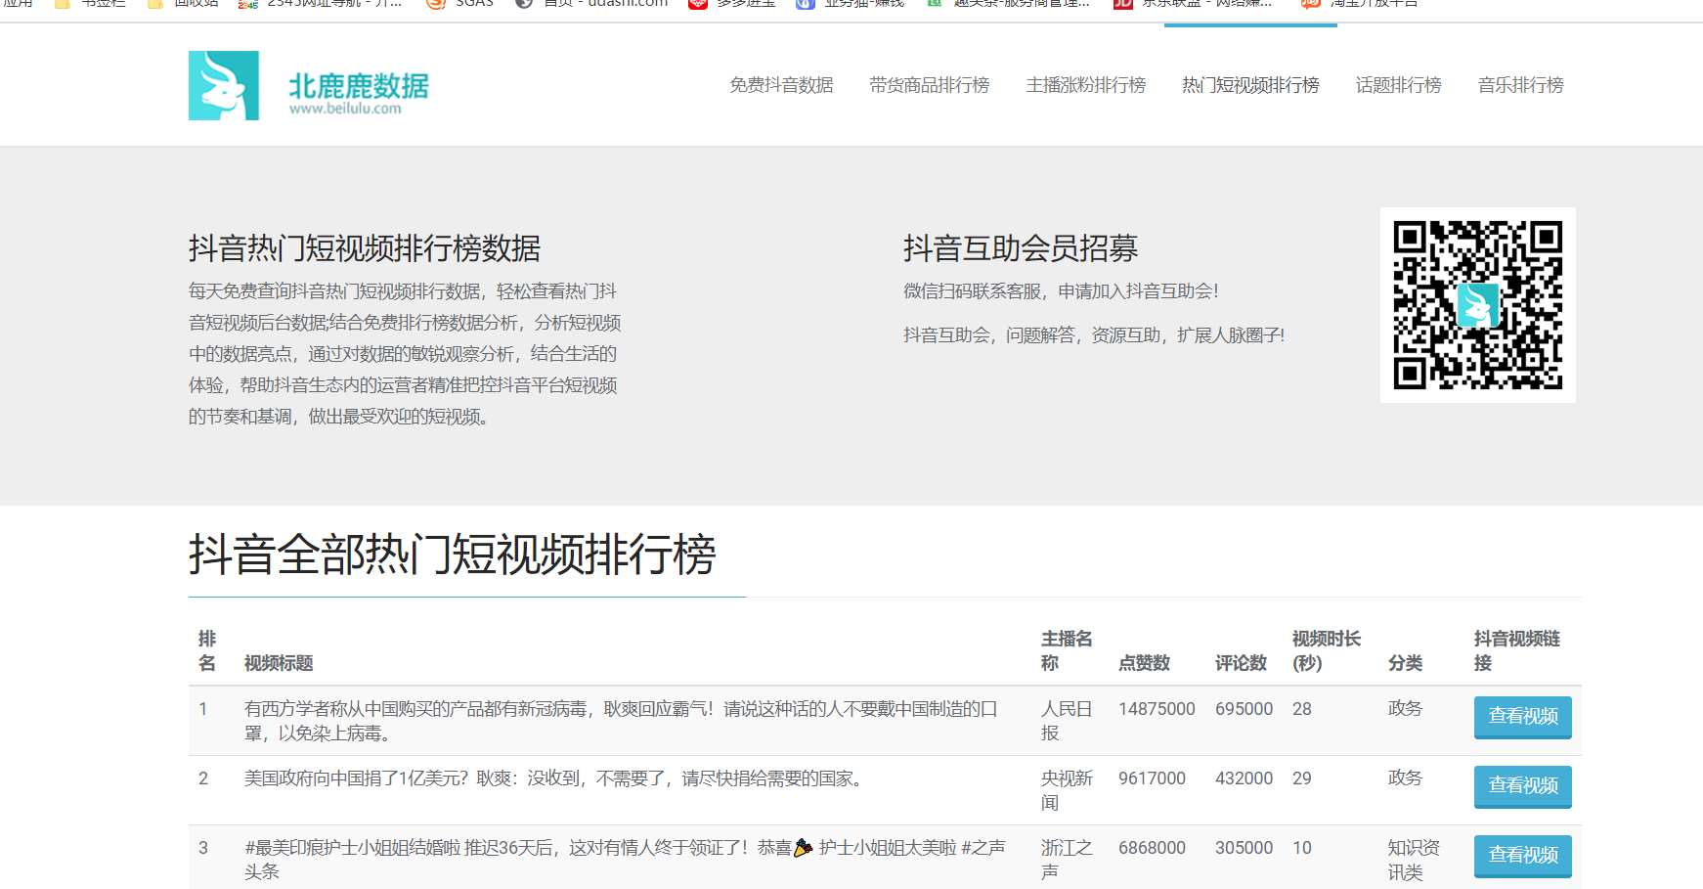This screenshot has height=889, width=1703.
Task: Go to 免费抖音数据 nav item
Action: tap(781, 85)
